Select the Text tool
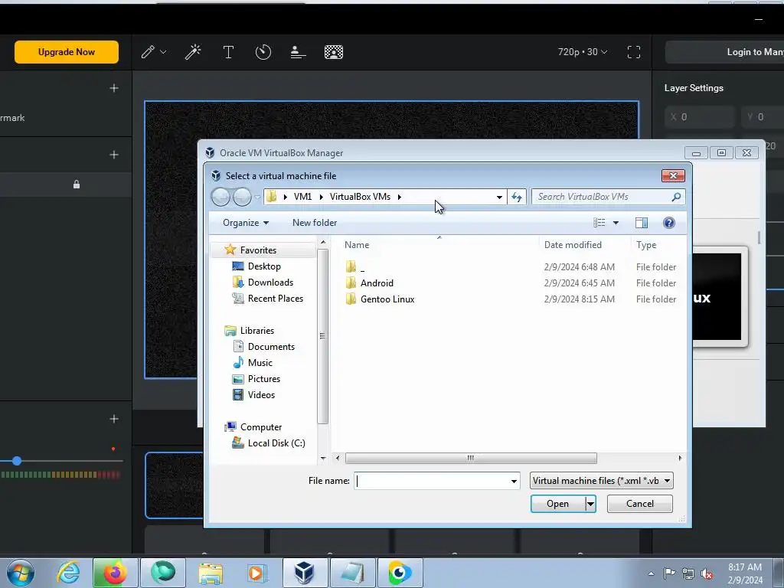Image resolution: width=784 pixels, height=588 pixels. pos(228,52)
